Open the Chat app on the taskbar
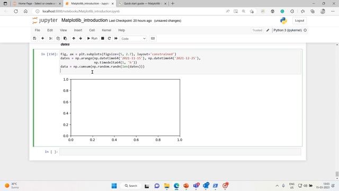 [x=157, y=186]
